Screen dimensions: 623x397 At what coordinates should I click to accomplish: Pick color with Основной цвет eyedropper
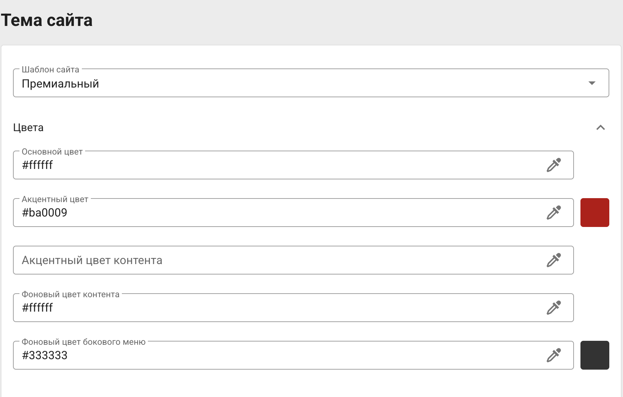(554, 165)
